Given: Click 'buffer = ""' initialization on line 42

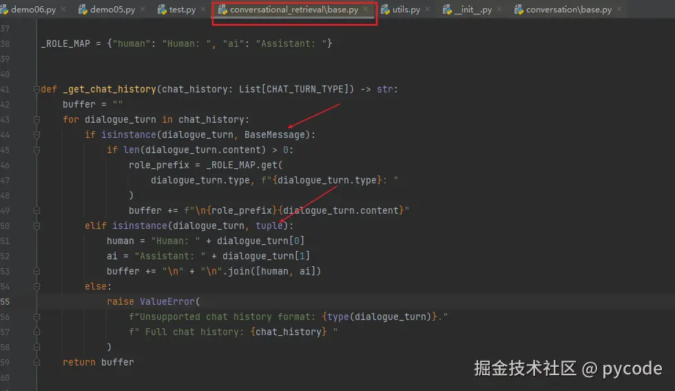Looking at the screenshot, I should [x=93, y=104].
